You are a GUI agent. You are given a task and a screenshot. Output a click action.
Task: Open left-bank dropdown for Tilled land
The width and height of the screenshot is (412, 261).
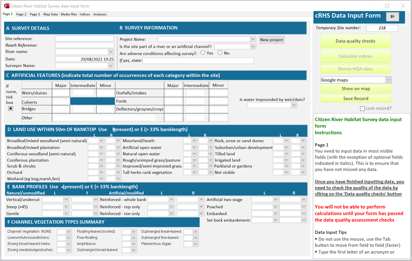286,154
